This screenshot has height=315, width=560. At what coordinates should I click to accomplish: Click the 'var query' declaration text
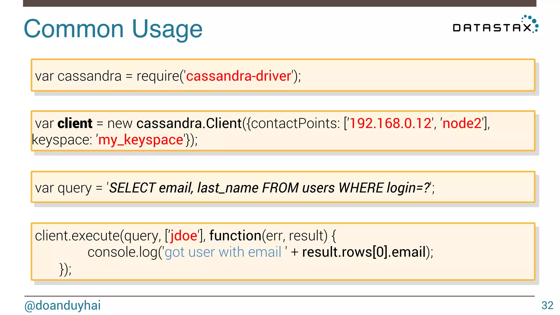[x=63, y=188]
